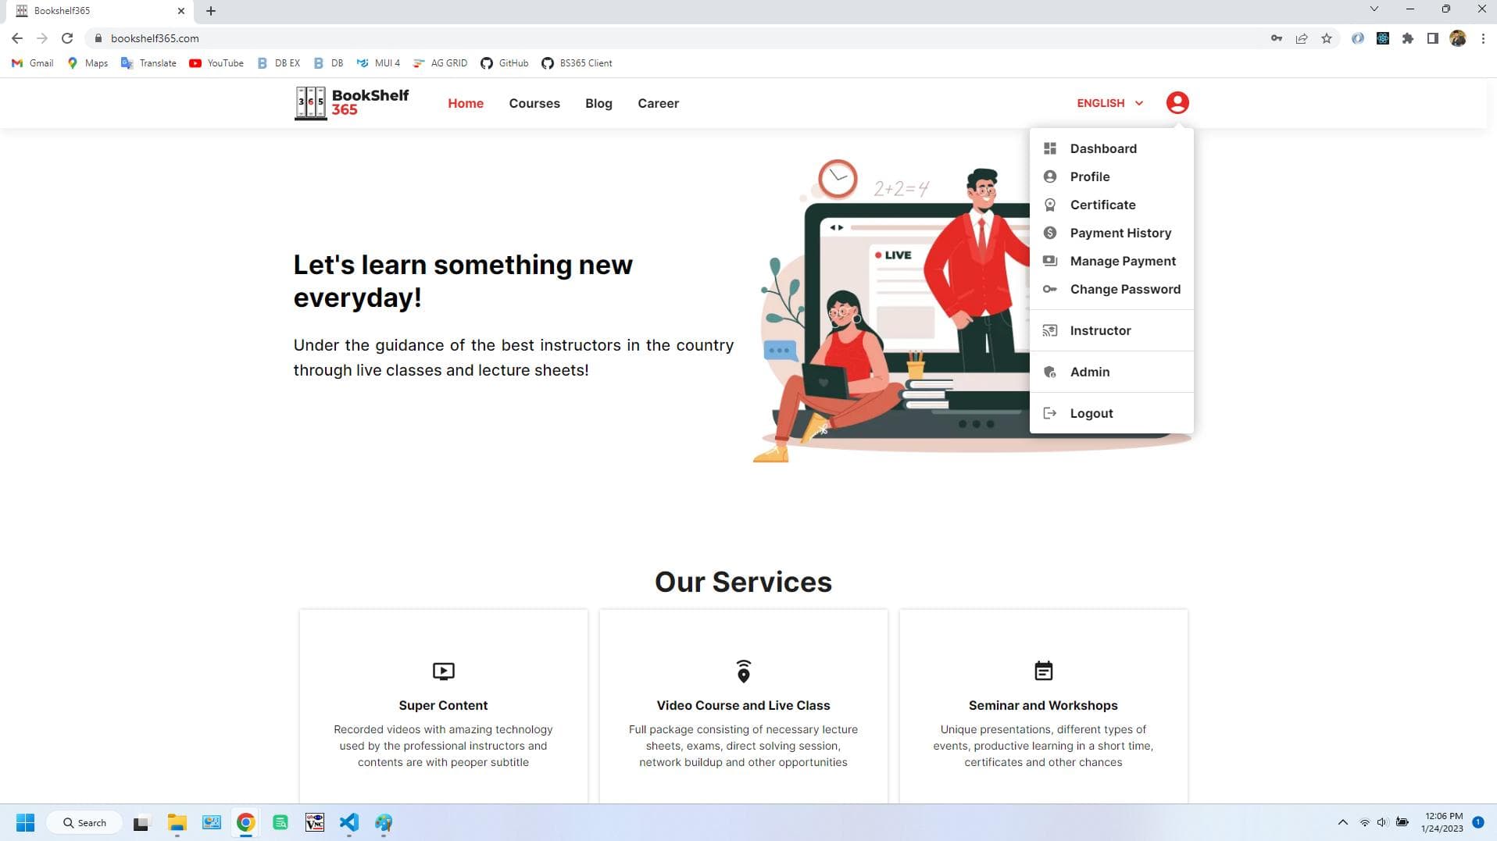The height and width of the screenshot is (841, 1497).
Task: Click the Change Password key icon
Action: point(1050,289)
